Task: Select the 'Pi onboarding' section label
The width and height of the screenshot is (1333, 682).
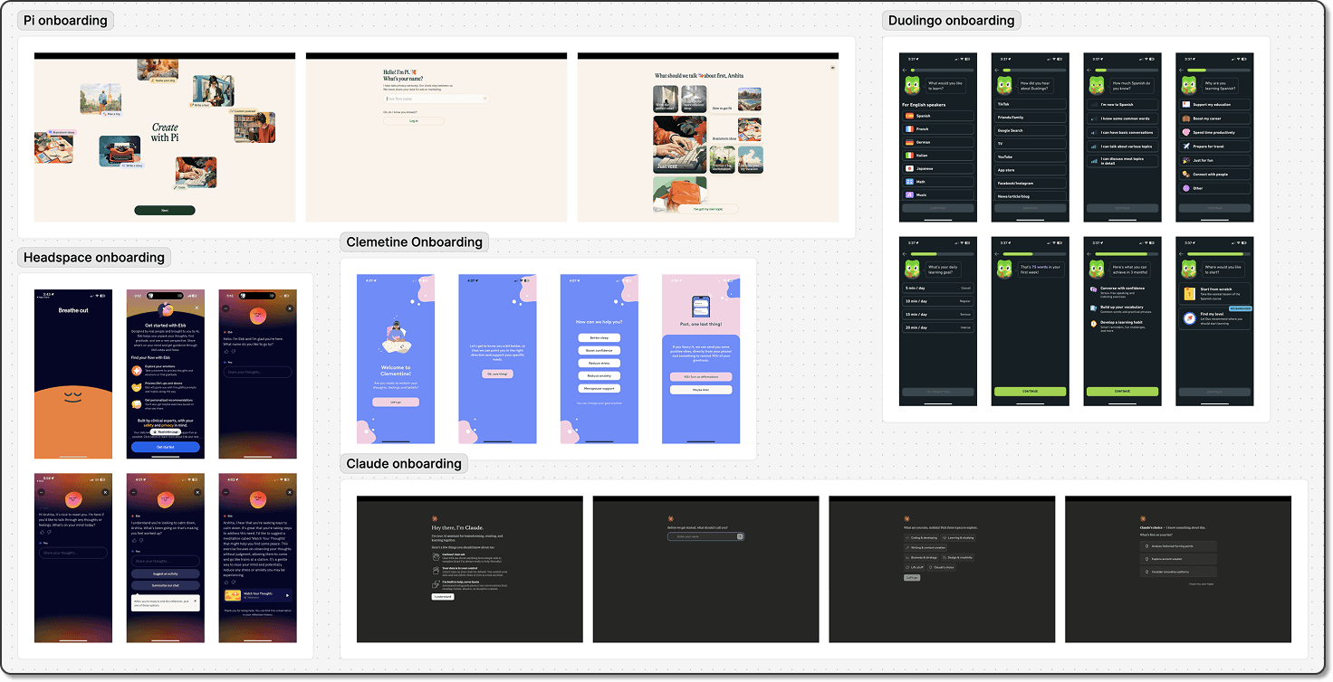Action: coord(64,20)
